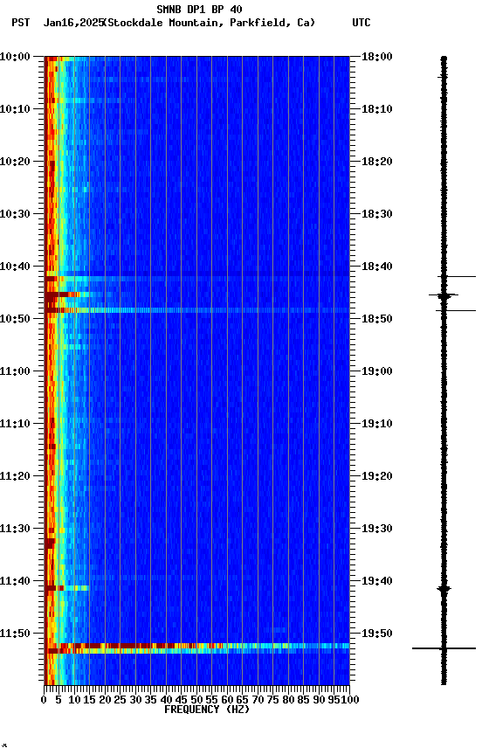Viewport: 482px width, 755px height.
Task: Click the 10:20 PST time label
Action: tap(15, 162)
